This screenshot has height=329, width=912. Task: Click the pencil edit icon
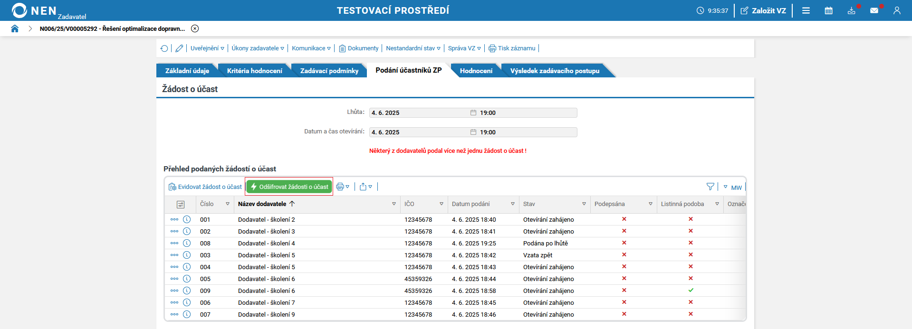[x=179, y=48]
